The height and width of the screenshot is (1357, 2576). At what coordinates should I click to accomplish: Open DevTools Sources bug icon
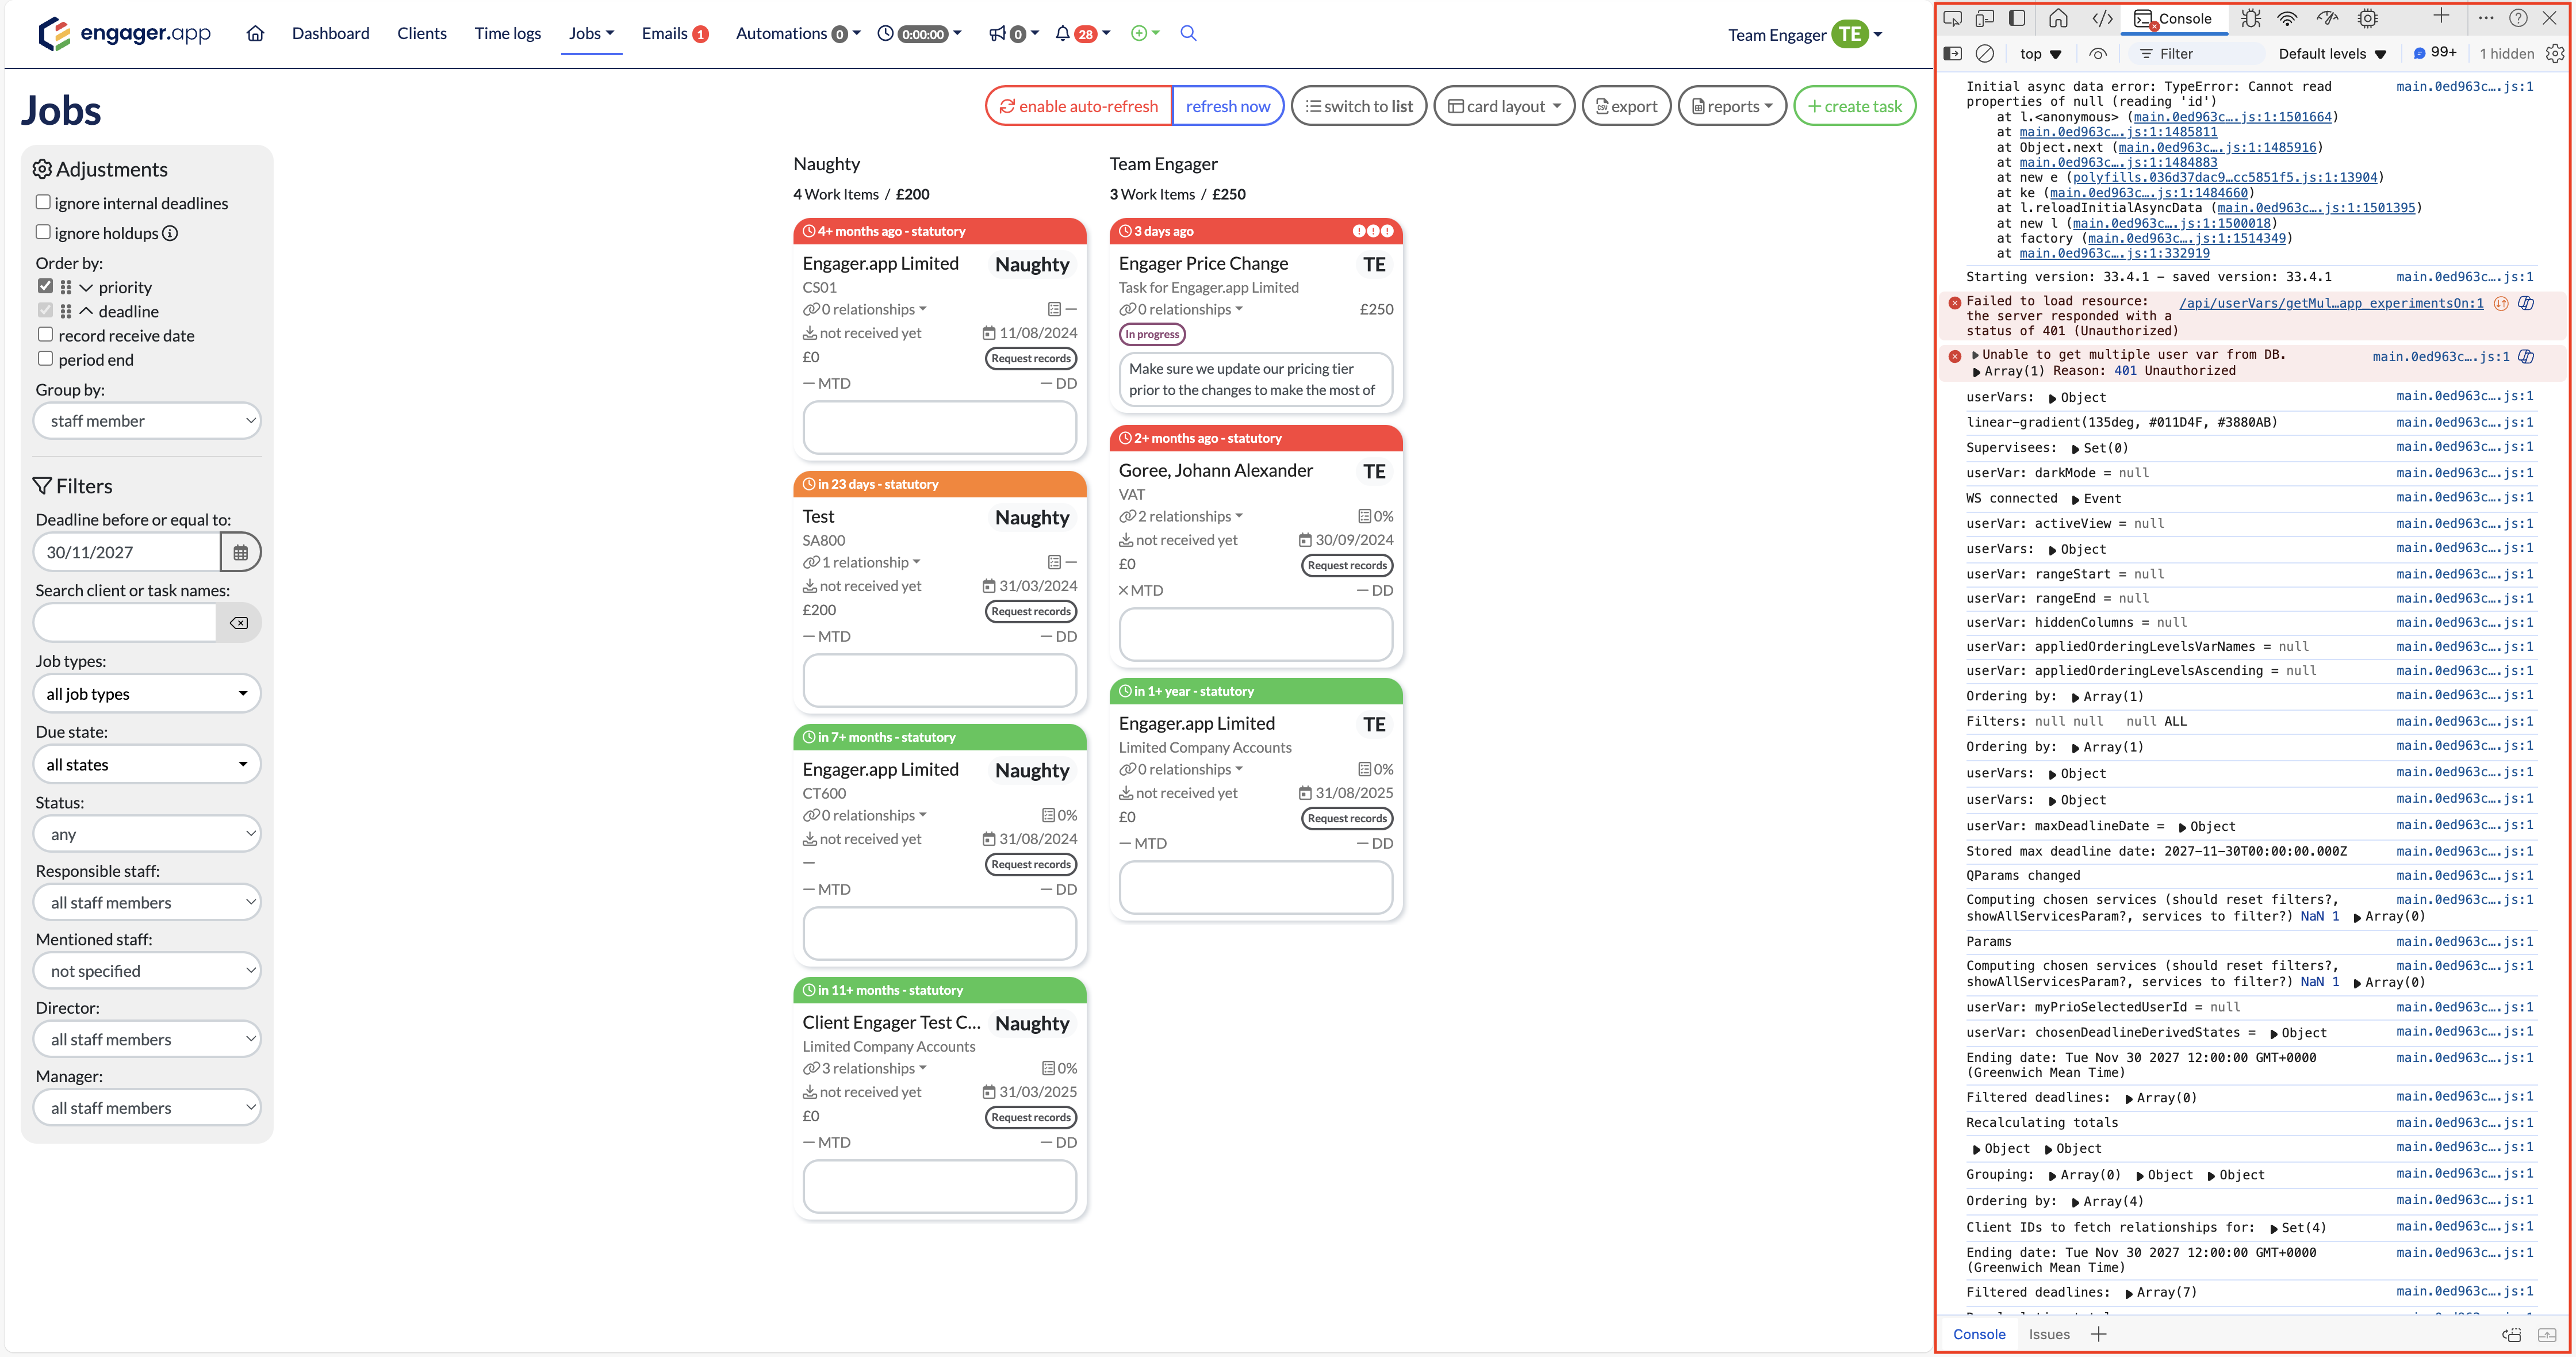coord(2251,18)
